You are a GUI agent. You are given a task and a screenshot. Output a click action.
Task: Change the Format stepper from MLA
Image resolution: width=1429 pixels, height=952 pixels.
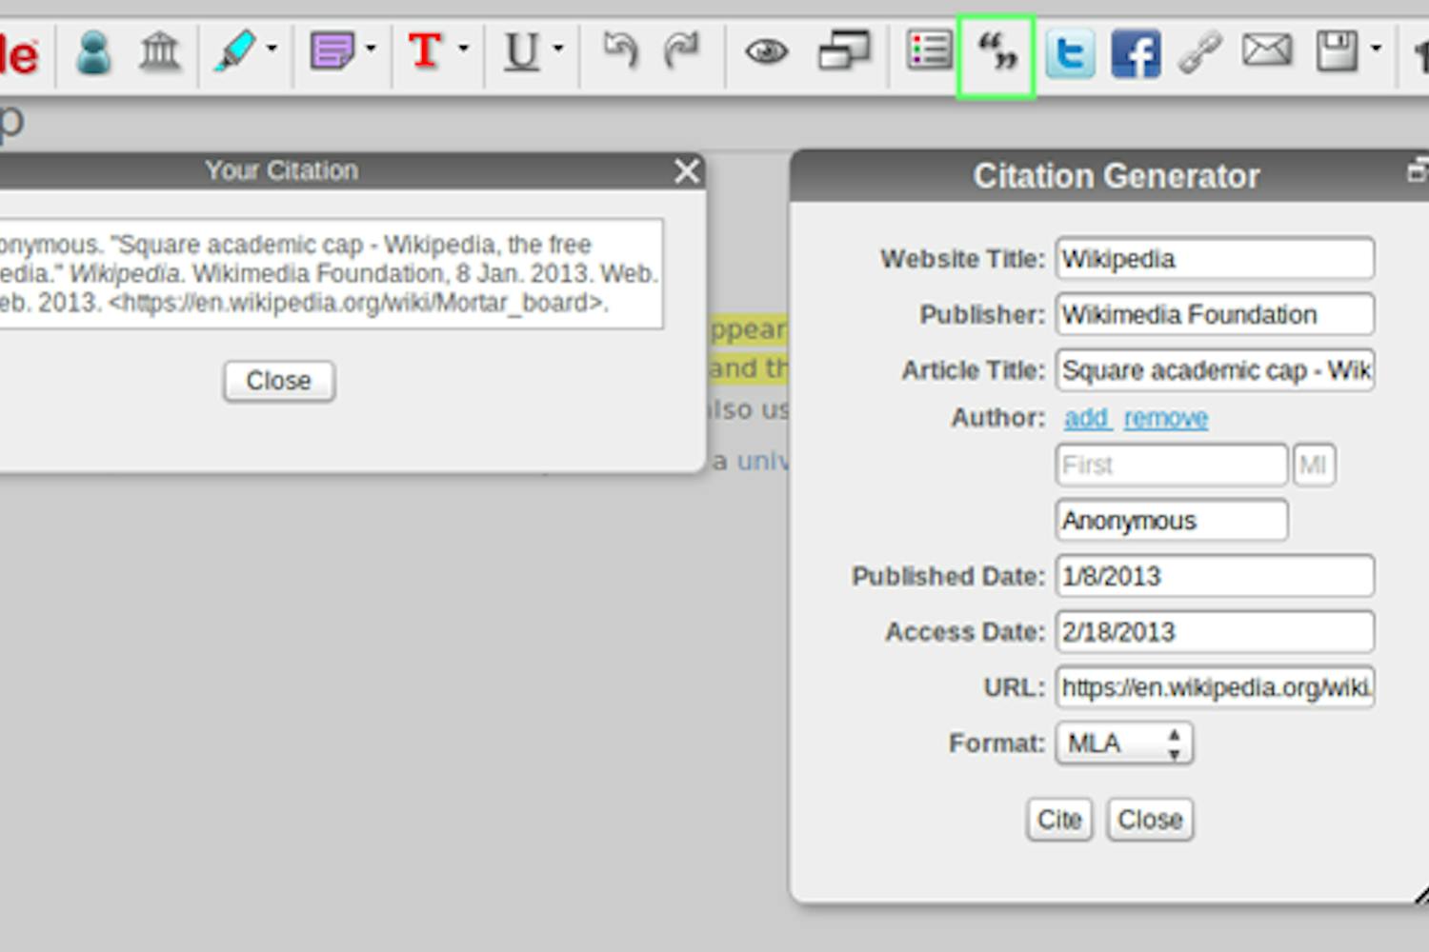click(x=1174, y=744)
